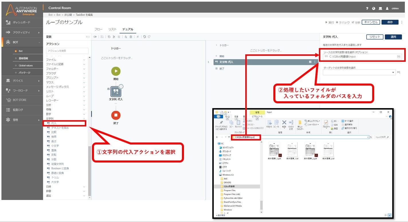Open the 資格情報 submenu entry
This screenshot has height=222, width=408.
pos(23,58)
